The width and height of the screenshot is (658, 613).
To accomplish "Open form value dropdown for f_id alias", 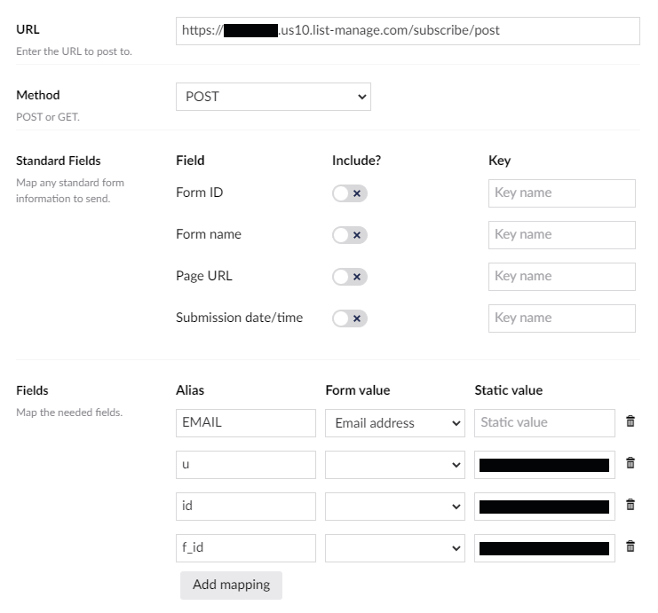I will tap(395, 548).
